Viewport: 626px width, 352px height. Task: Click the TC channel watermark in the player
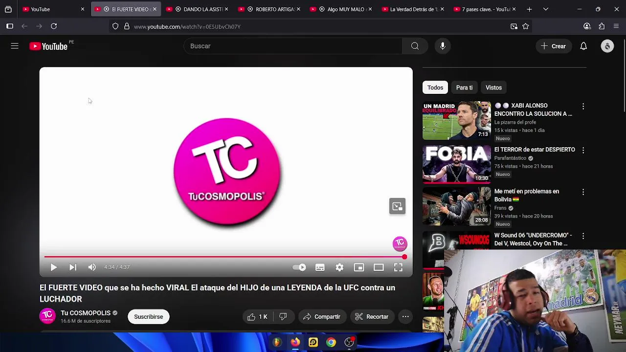400,243
